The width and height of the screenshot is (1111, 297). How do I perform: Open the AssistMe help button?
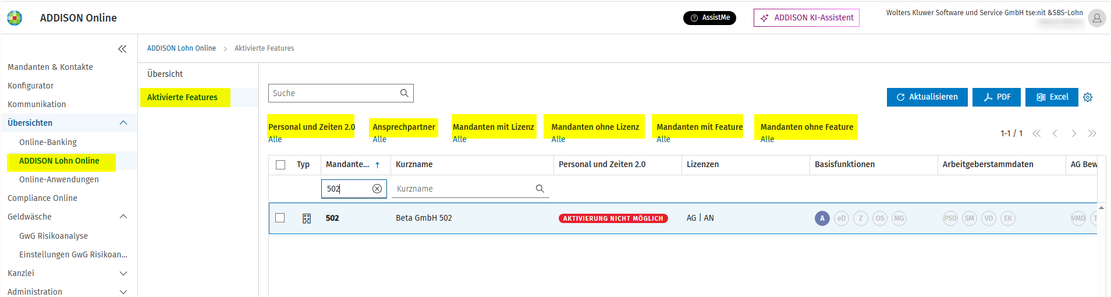pos(709,18)
